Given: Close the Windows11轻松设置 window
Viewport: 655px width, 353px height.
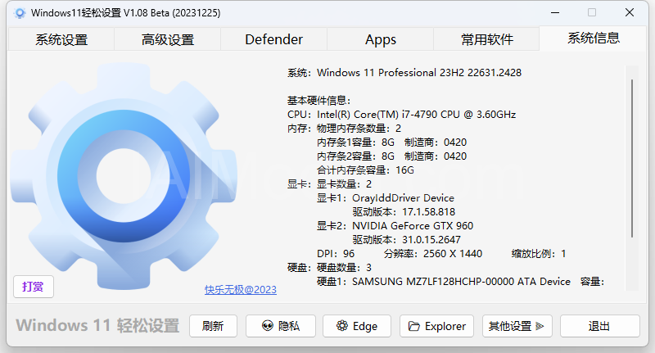Looking at the screenshot, I should [x=630, y=13].
